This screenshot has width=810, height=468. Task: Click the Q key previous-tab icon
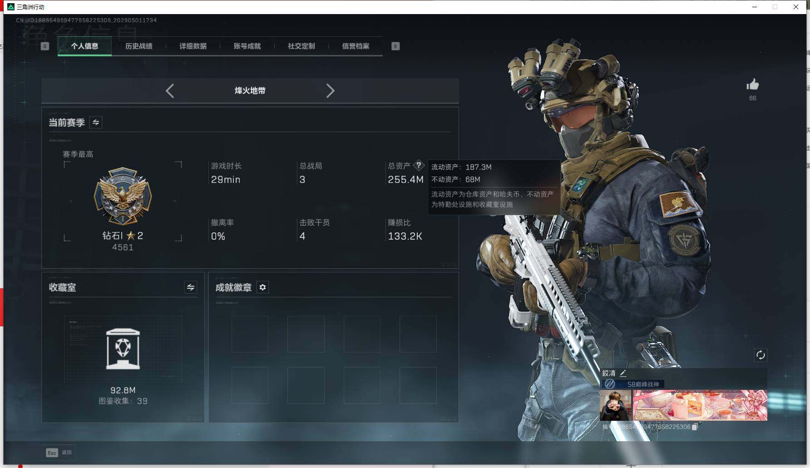tap(44, 46)
